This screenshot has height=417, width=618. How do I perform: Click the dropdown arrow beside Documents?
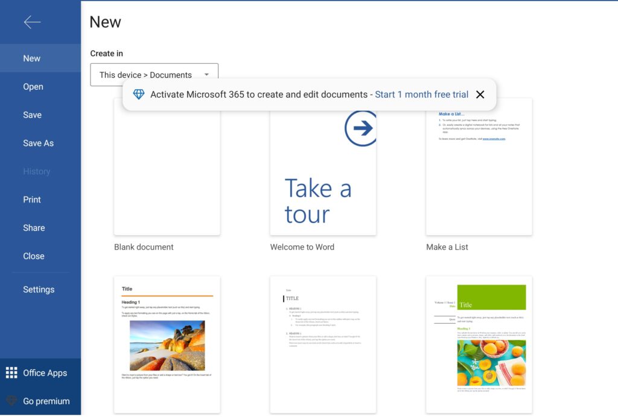[206, 74]
